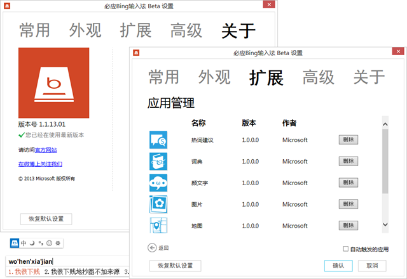Click the 作者 column header
Screen dimensions: 407x279
pyautogui.click(x=289, y=122)
